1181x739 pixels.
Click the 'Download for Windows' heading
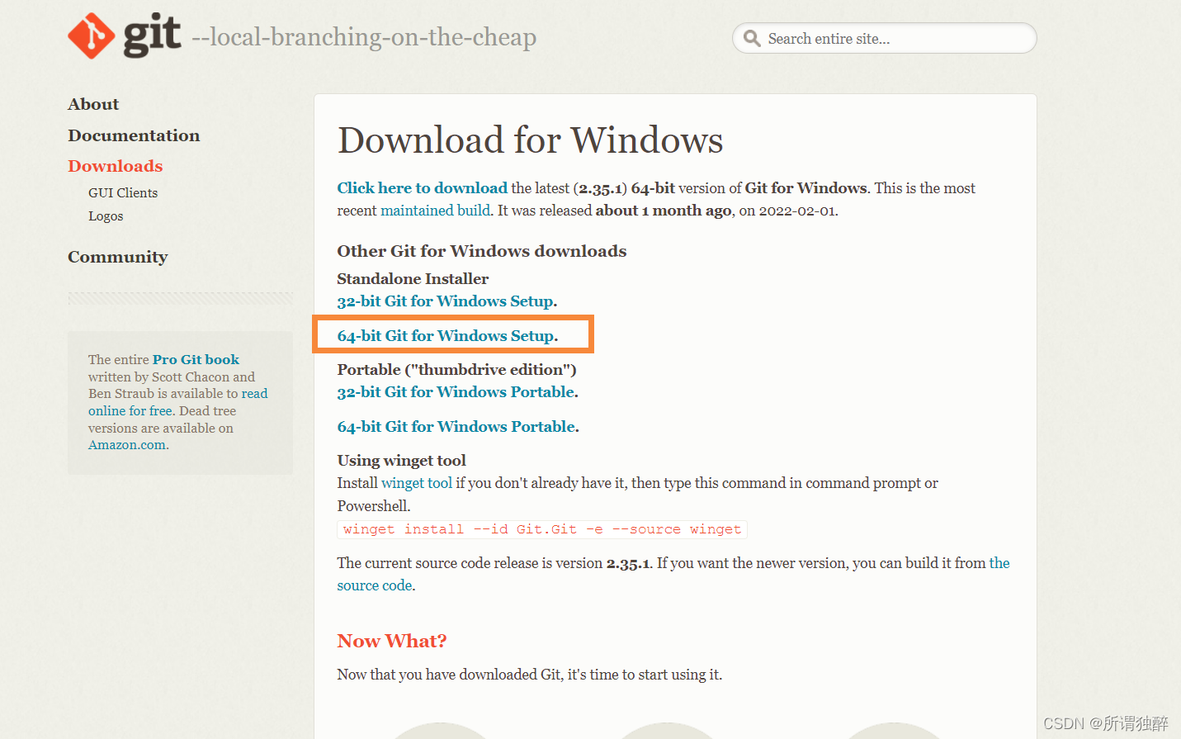coord(530,140)
